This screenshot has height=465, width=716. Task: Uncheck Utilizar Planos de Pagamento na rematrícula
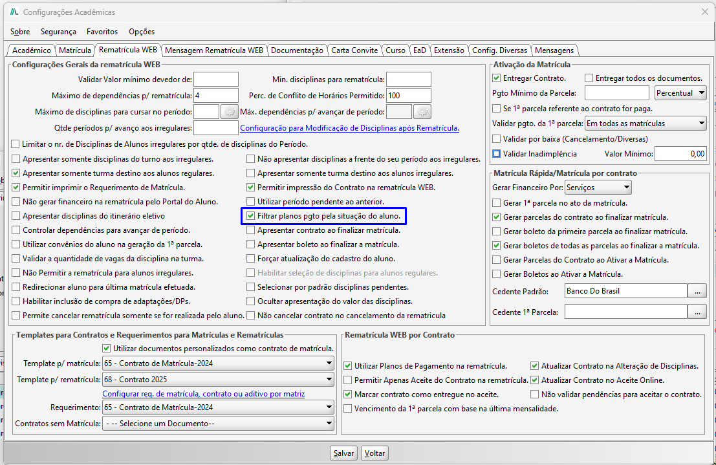coord(348,366)
